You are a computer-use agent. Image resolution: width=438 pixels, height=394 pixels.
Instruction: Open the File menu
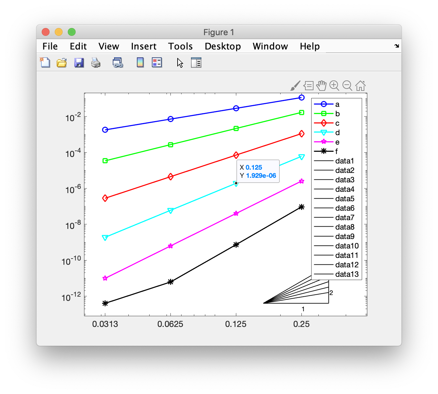50,46
